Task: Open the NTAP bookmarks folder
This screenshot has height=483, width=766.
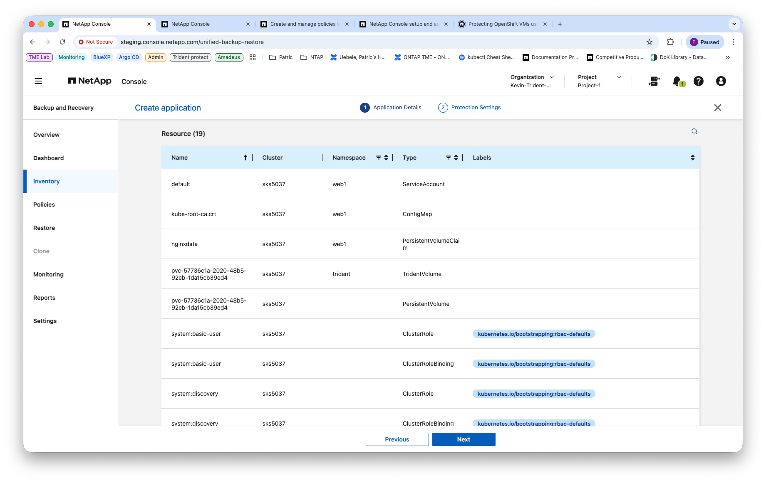Action: [x=312, y=57]
